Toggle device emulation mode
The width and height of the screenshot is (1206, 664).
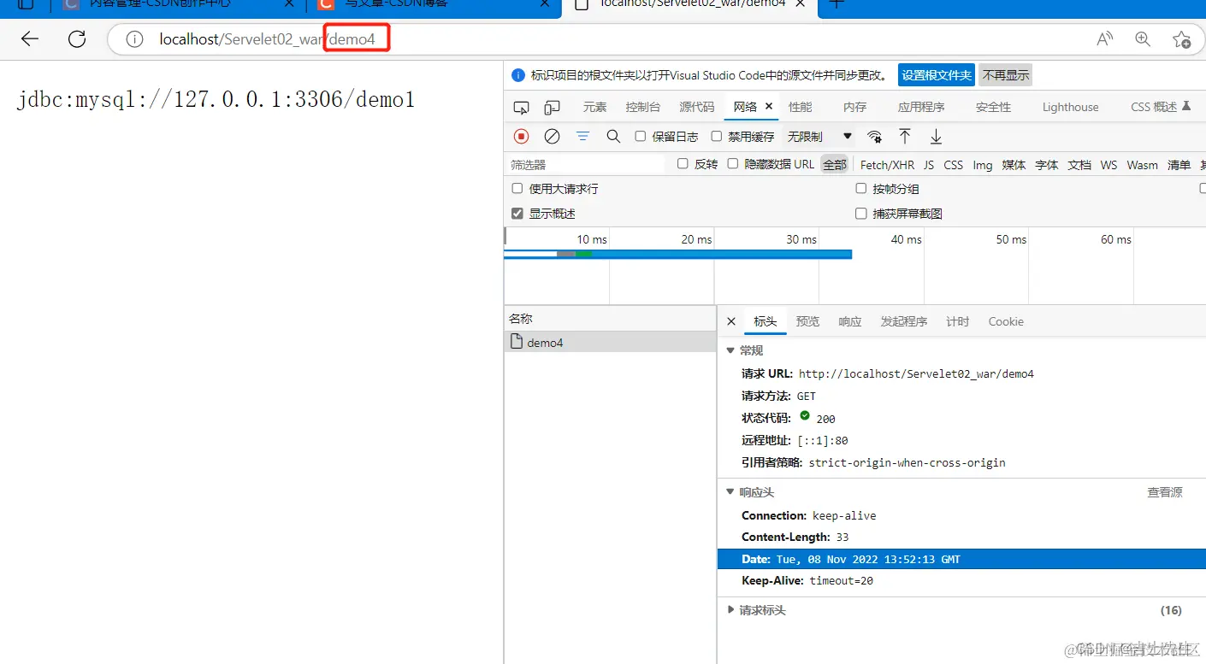(x=553, y=107)
